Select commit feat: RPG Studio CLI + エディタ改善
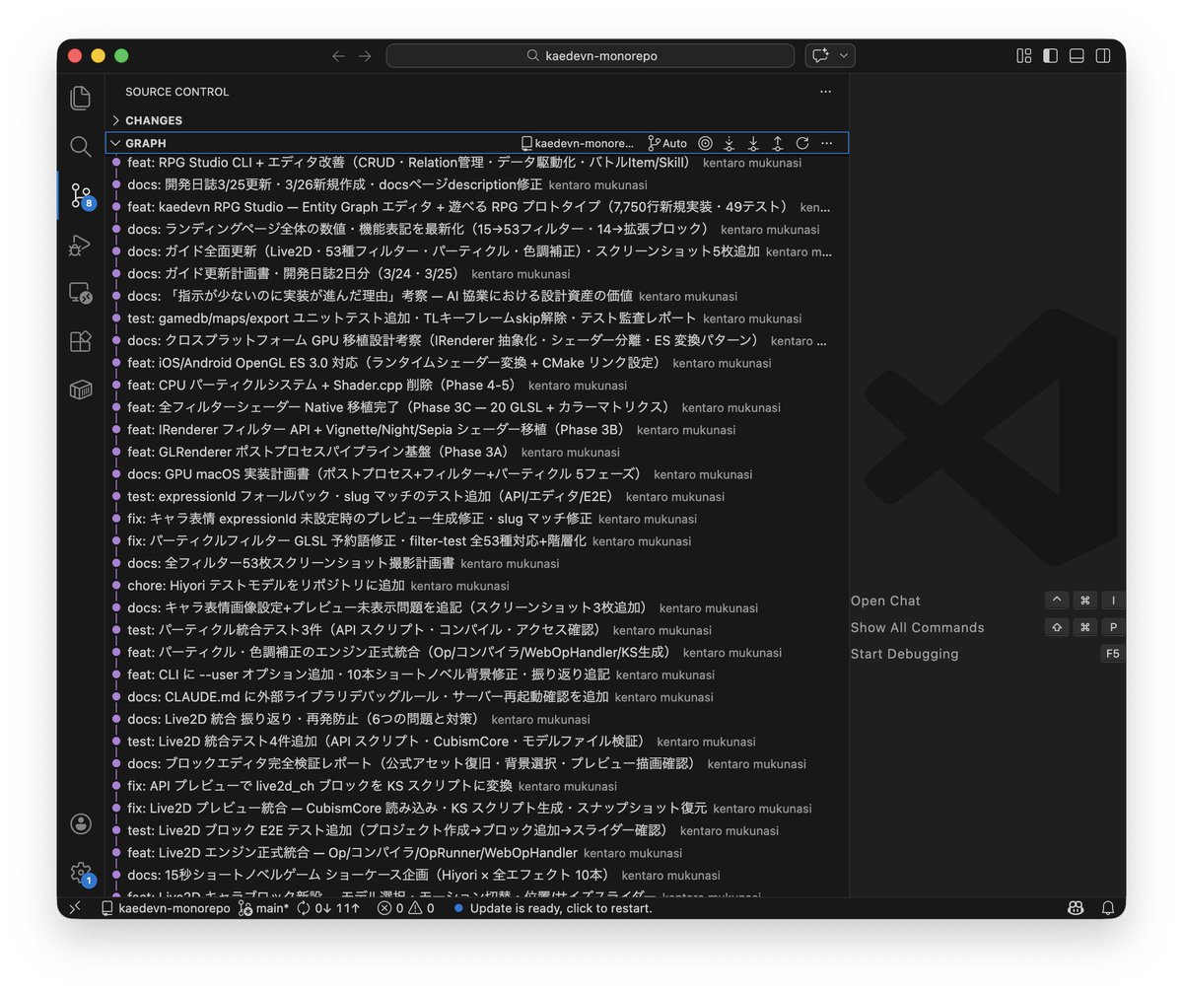 click(x=477, y=163)
